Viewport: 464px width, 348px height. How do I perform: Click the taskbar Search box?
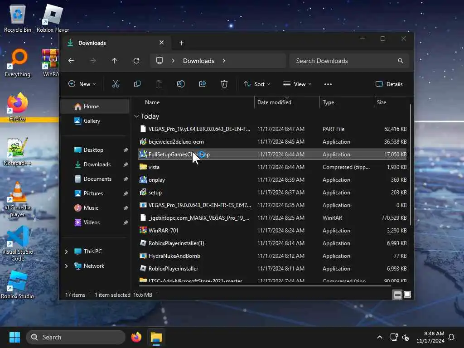pos(76,337)
